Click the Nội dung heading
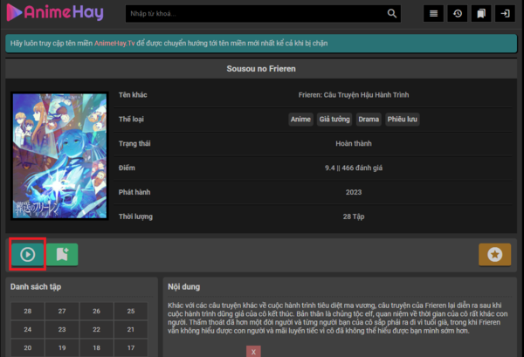524x357 pixels. [183, 287]
